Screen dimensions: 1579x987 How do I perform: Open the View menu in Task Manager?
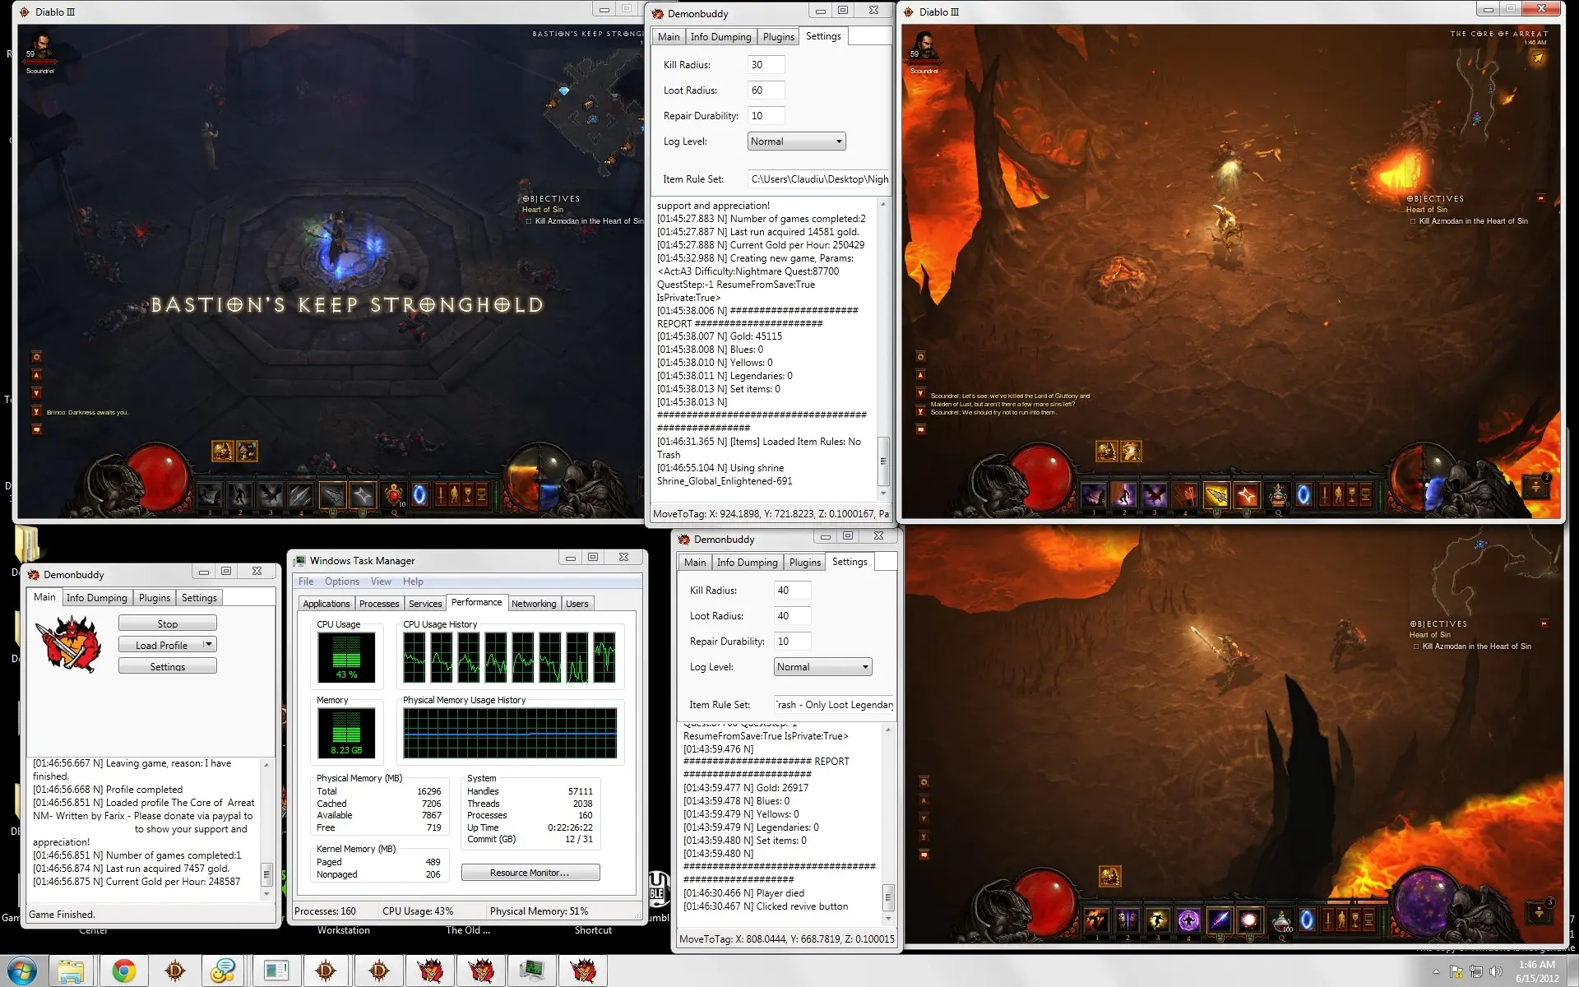[x=381, y=582]
